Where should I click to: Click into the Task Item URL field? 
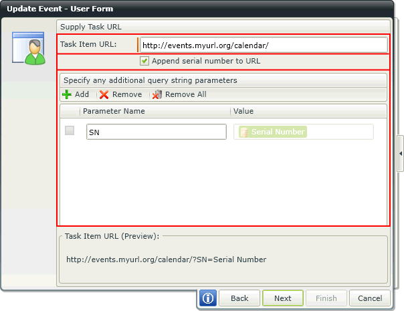click(x=264, y=45)
